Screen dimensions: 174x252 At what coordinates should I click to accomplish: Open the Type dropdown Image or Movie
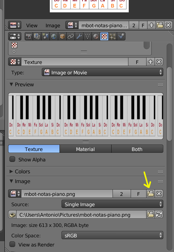[x=103, y=72]
